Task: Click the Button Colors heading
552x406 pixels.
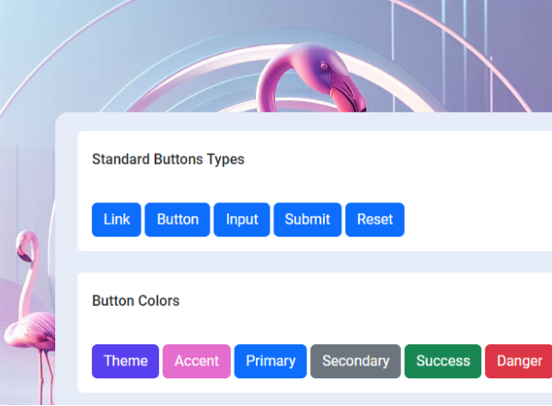Action: [x=136, y=301]
